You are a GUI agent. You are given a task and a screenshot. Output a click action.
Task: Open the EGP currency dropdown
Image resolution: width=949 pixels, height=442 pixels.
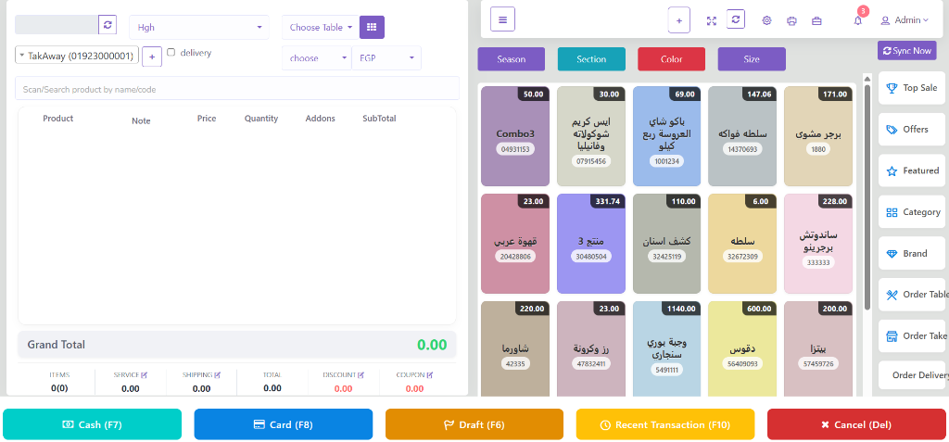click(386, 58)
